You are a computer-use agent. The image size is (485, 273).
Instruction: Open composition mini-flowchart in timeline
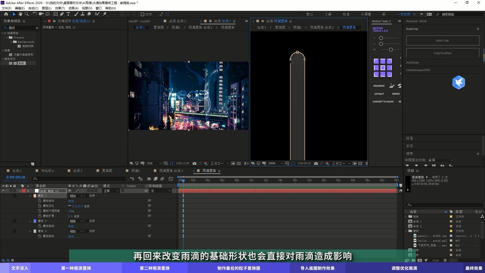[132, 179]
